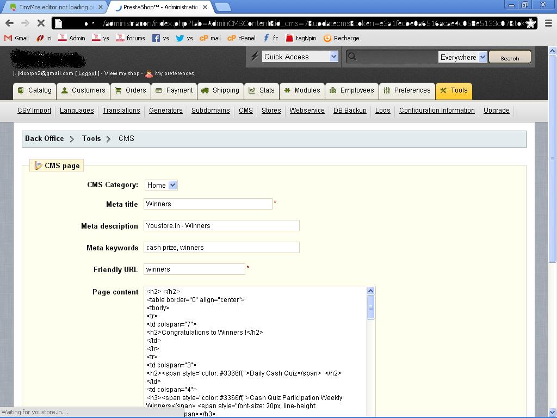Image resolution: width=557 pixels, height=418 pixels.
Task: Open the Everywhere search scope dropdown
Action: pos(482,57)
